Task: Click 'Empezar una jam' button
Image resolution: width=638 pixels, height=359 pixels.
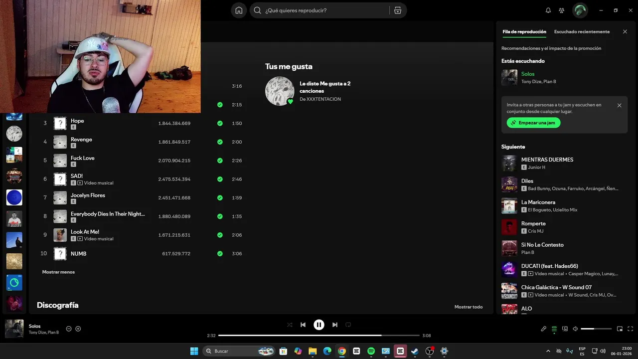Action: click(x=533, y=123)
